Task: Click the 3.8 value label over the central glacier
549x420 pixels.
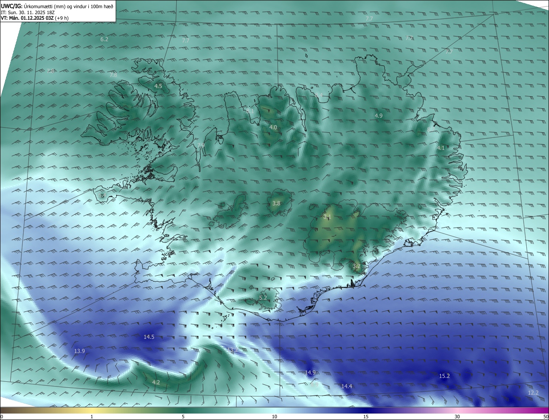Action: 276,204
